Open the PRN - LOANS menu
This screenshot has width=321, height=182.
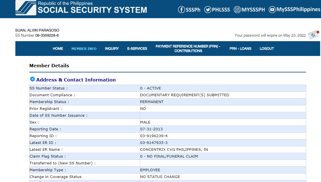[240, 49]
